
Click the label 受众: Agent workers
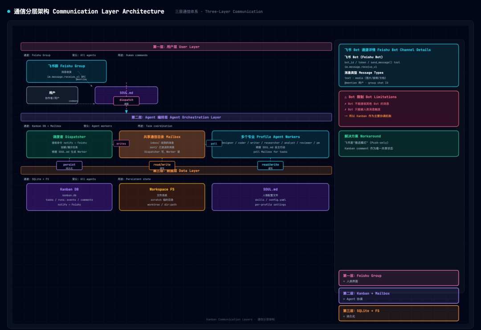pos(98,126)
